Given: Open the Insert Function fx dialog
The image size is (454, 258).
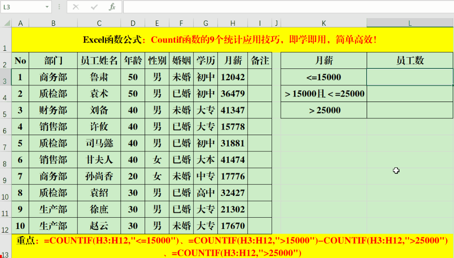Looking at the screenshot, I should [112, 7].
